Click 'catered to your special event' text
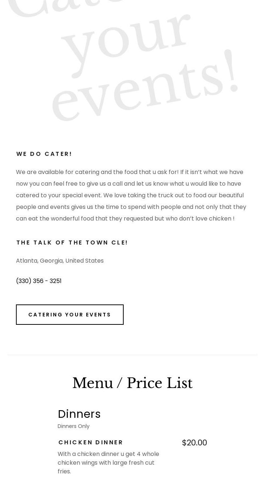 point(59,195)
